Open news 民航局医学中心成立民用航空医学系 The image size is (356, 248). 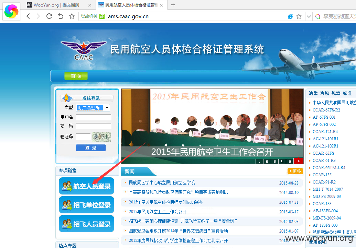point(162,182)
